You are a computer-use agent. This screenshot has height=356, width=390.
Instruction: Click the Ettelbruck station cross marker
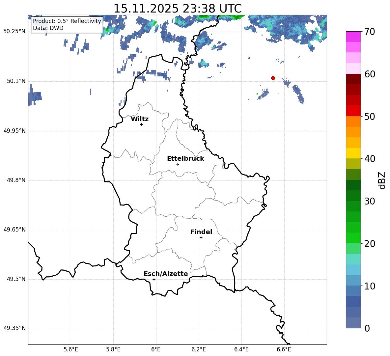[178, 164]
